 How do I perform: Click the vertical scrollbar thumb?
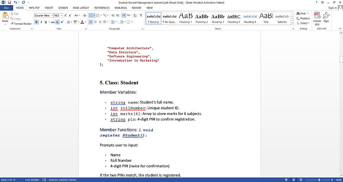(x=341, y=59)
